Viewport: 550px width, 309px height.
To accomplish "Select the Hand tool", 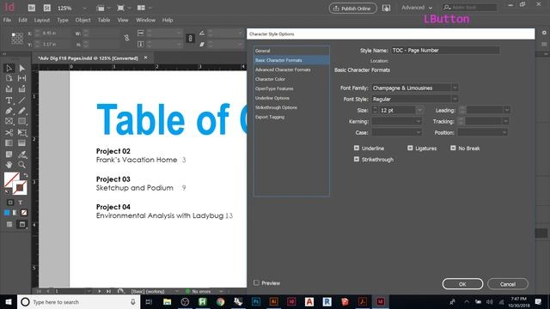I will coord(9,165).
